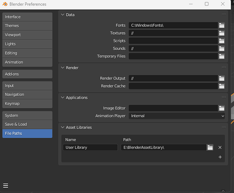Open the Animation Player dropdown
234x193 pixels.
coord(177,116)
